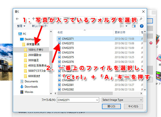161x117 pixels.
Task: Click the 2013/06/22 15:09 date of CIMG2374
Action: [124, 53]
